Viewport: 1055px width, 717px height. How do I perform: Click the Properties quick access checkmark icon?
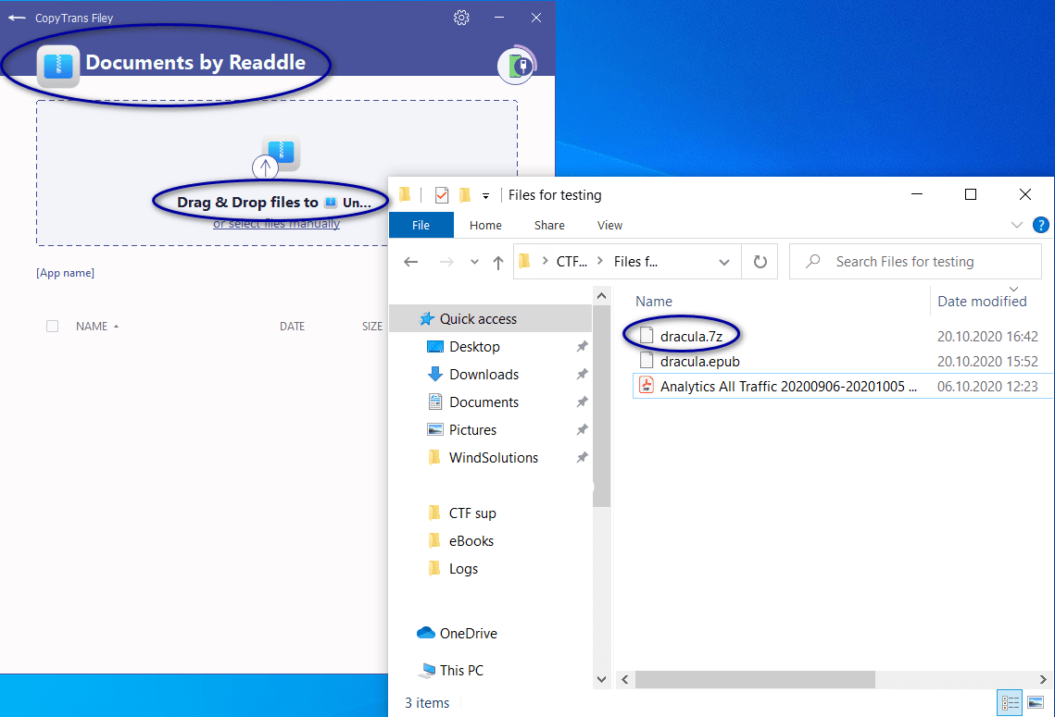[x=442, y=195]
